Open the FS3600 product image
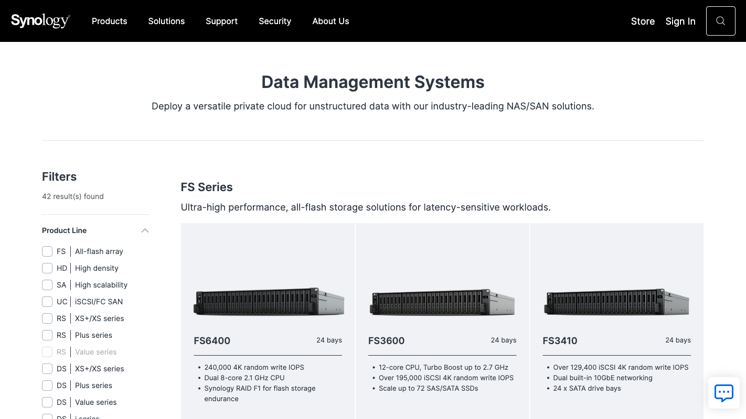 click(x=442, y=302)
